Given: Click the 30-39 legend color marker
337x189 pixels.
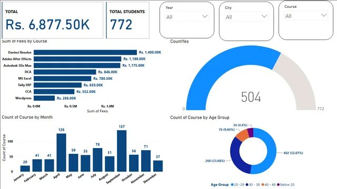Looking at the screenshot, I should (247, 184).
